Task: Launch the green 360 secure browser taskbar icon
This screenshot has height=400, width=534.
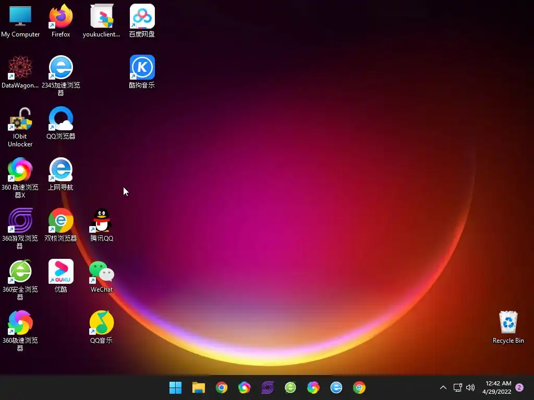Action: (290, 387)
